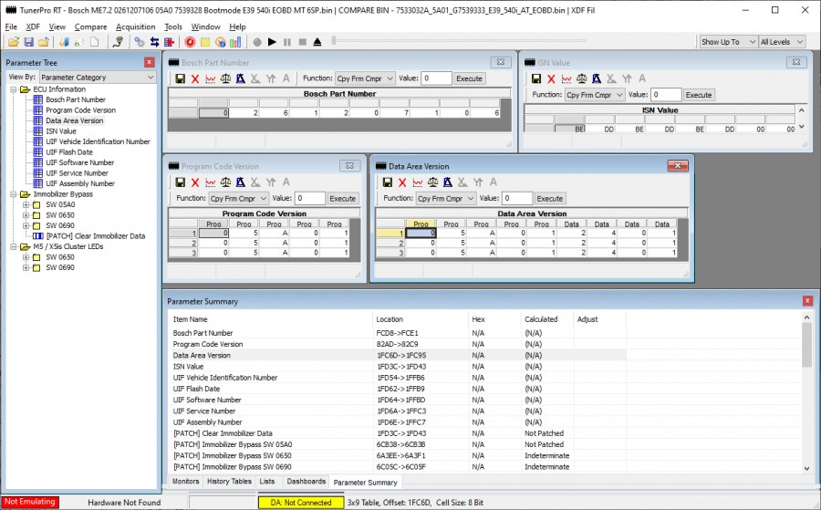821x510 pixels.
Task: Click flask icon in Data Area Version toolbar
Action: (x=447, y=182)
